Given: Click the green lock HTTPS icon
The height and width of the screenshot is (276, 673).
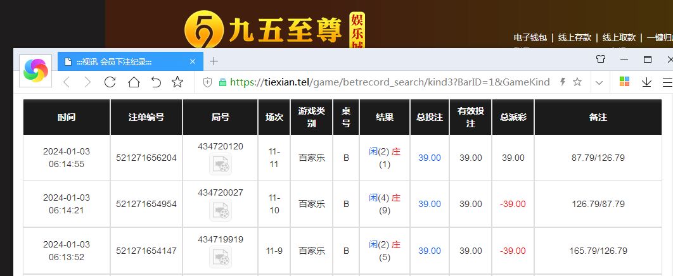Looking at the screenshot, I should coord(222,82).
